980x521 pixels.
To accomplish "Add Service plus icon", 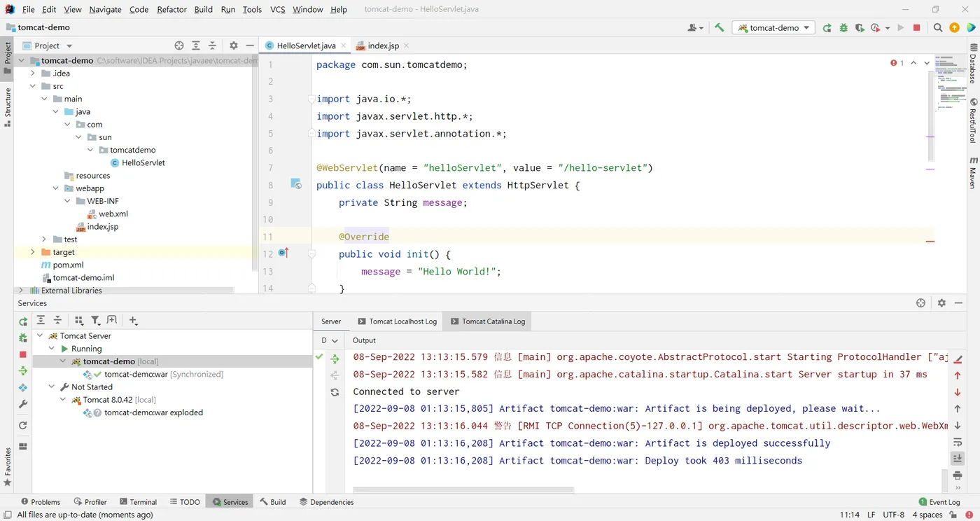I will 134,320.
